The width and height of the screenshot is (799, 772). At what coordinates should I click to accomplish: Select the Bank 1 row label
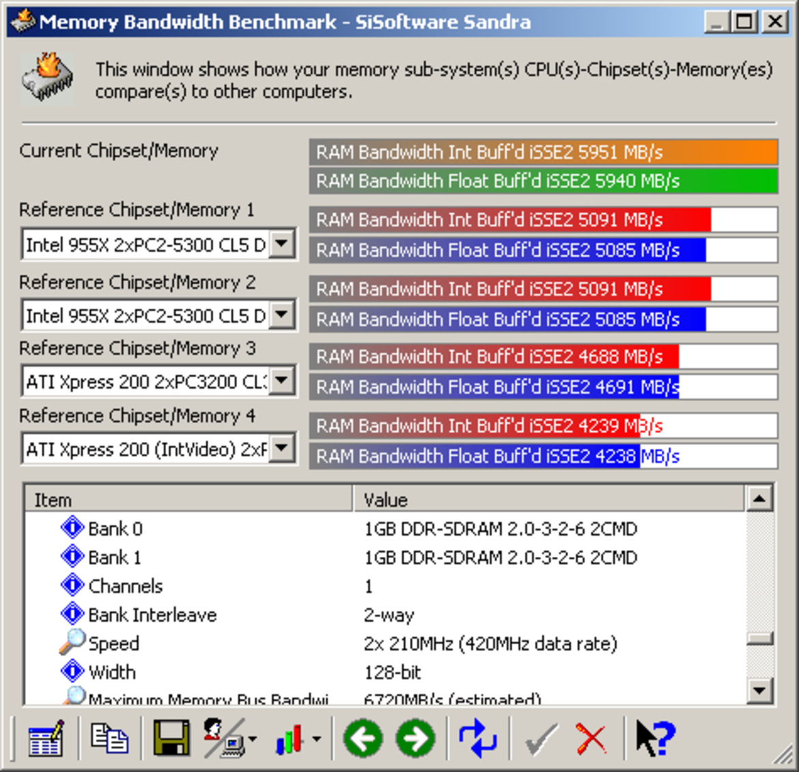(x=114, y=557)
